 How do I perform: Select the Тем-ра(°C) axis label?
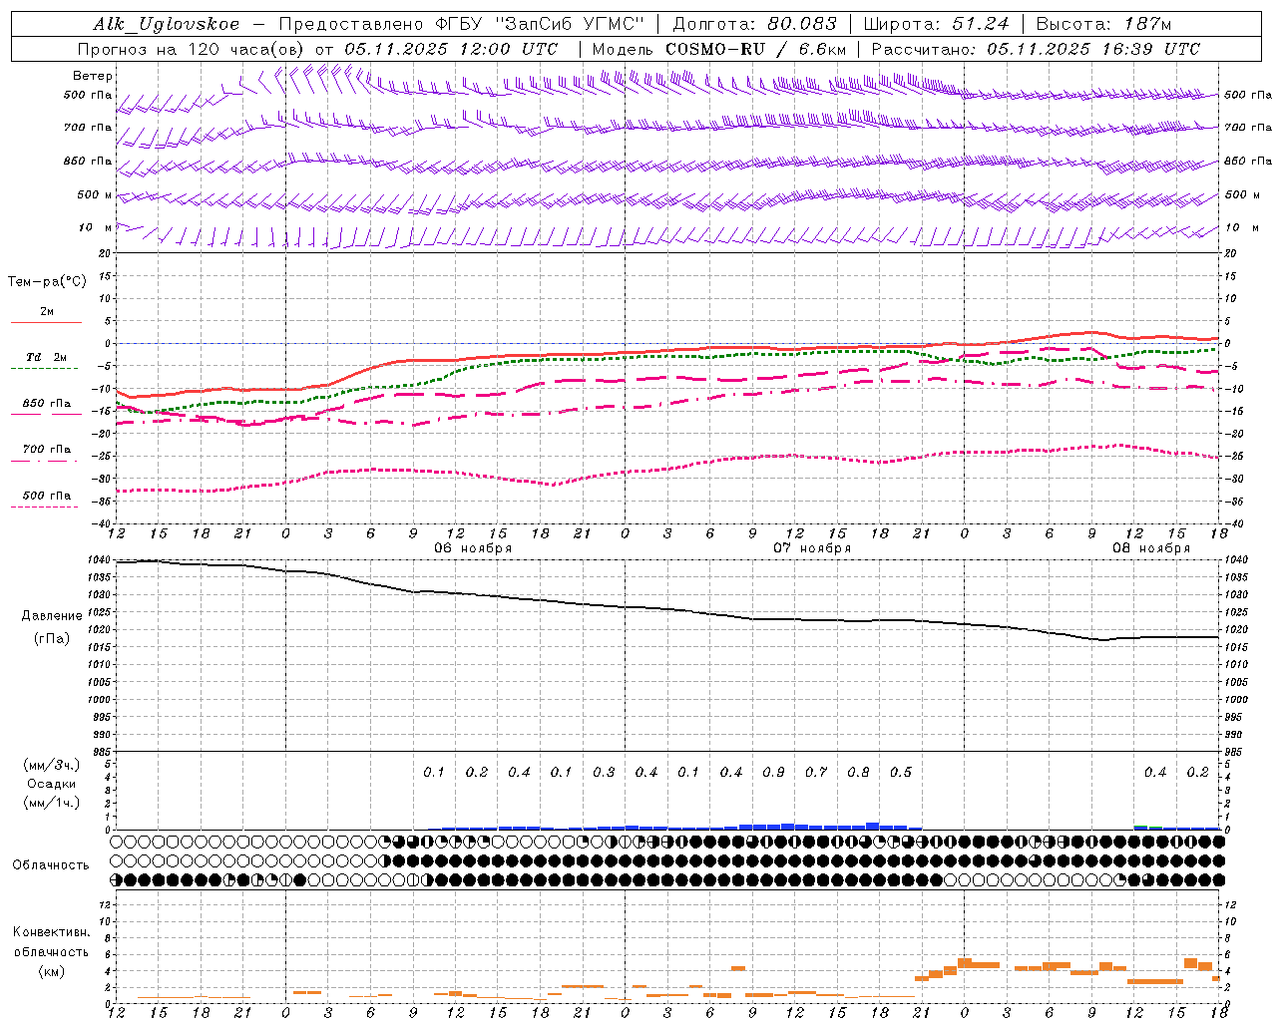click(x=47, y=282)
